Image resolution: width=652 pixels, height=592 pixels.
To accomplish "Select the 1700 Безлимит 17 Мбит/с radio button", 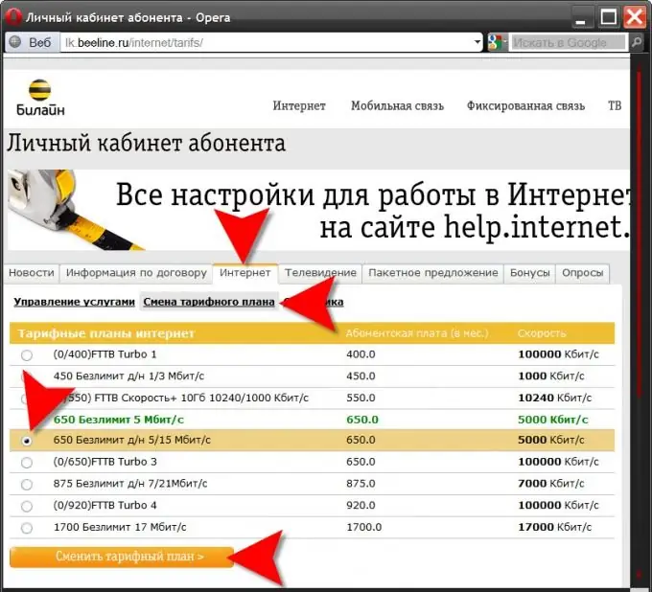I will pos(27,528).
